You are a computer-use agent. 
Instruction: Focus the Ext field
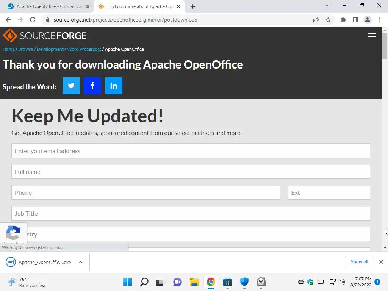click(329, 192)
